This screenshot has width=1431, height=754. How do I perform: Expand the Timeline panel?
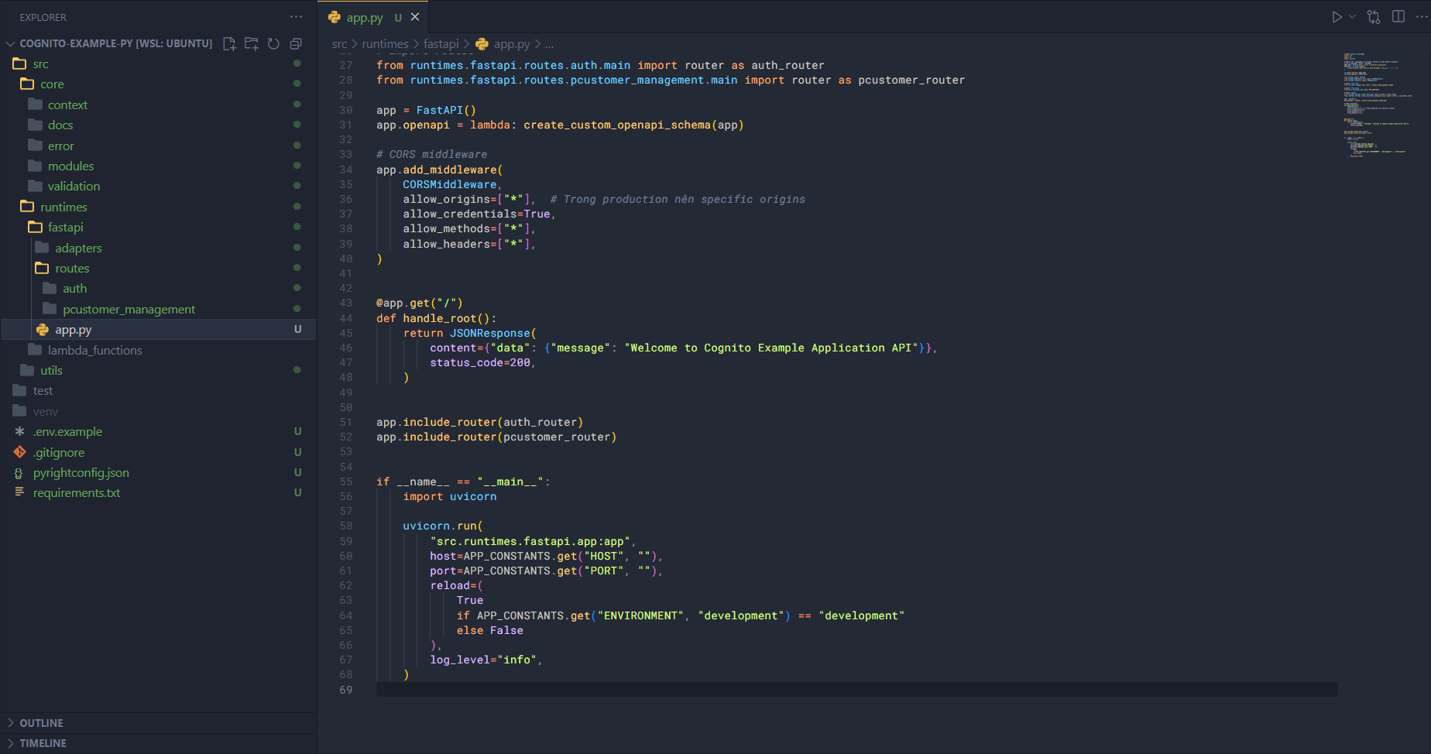43,743
